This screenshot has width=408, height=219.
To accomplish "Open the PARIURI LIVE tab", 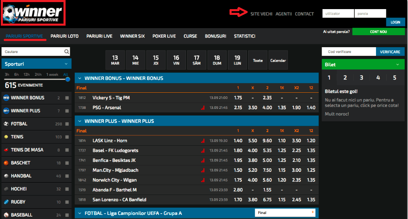I will point(99,36).
